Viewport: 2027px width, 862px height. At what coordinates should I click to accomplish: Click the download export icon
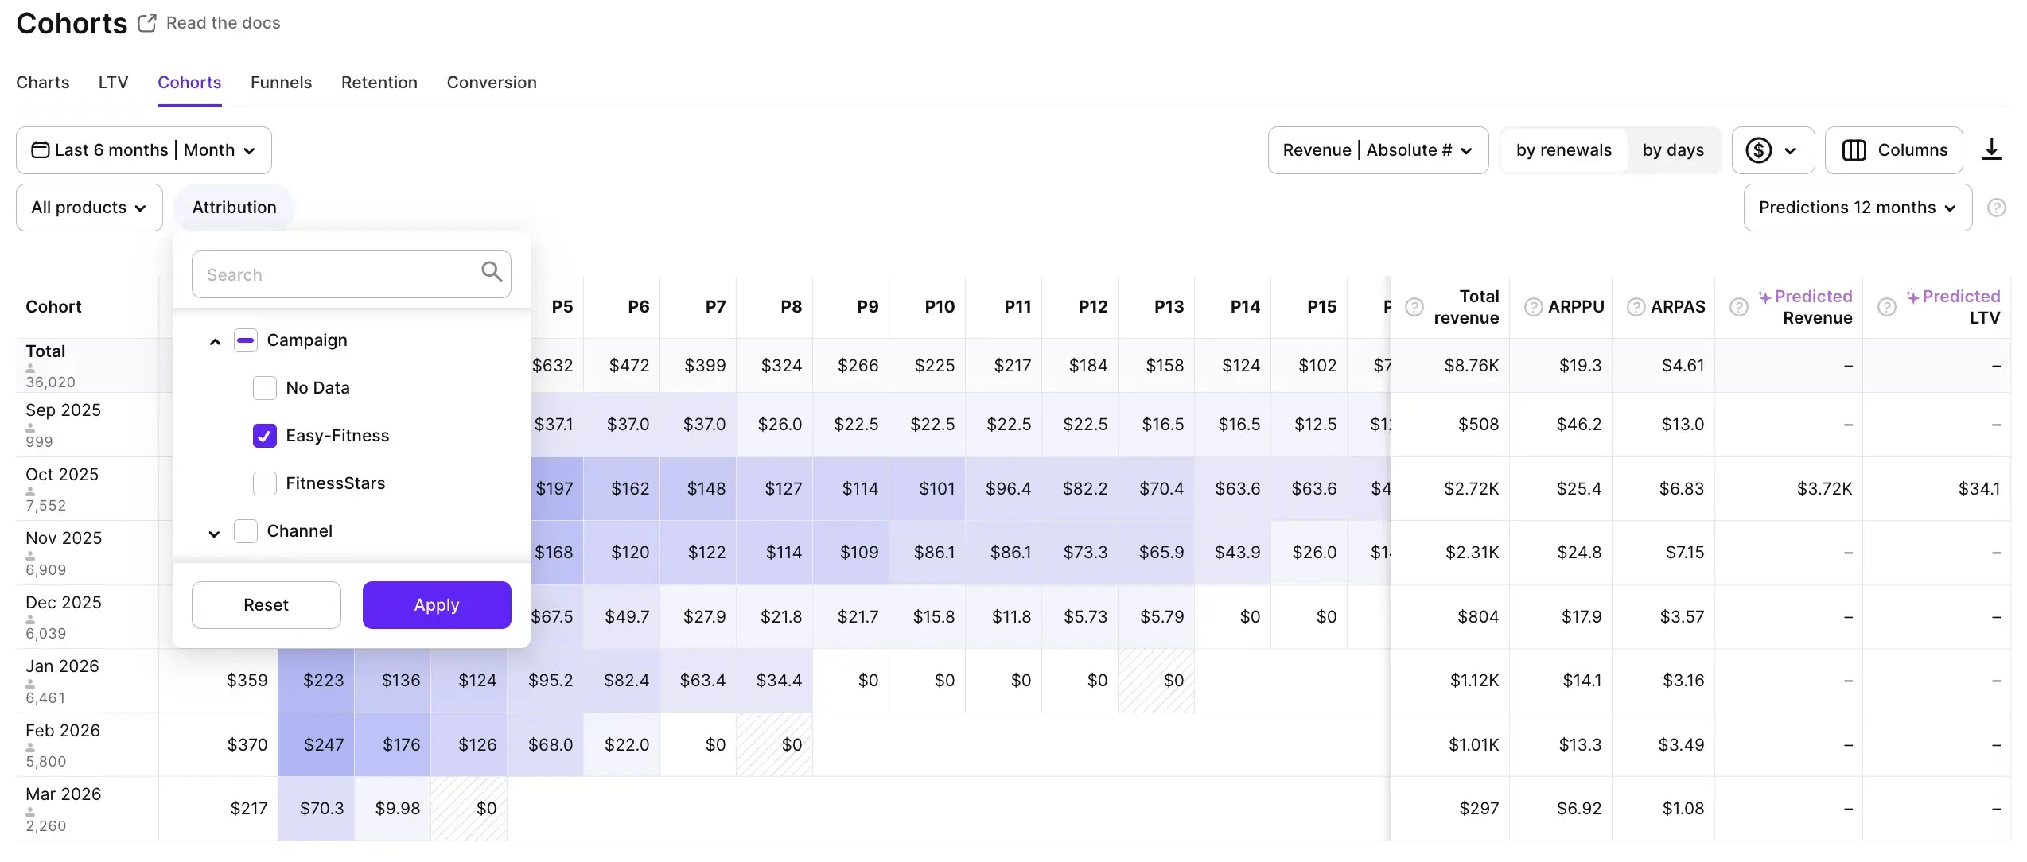point(1992,149)
